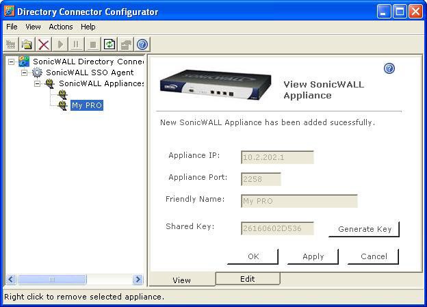The width and height of the screenshot is (427, 307).
Task: Select the My PRO tree item
Action: (87, 105)
